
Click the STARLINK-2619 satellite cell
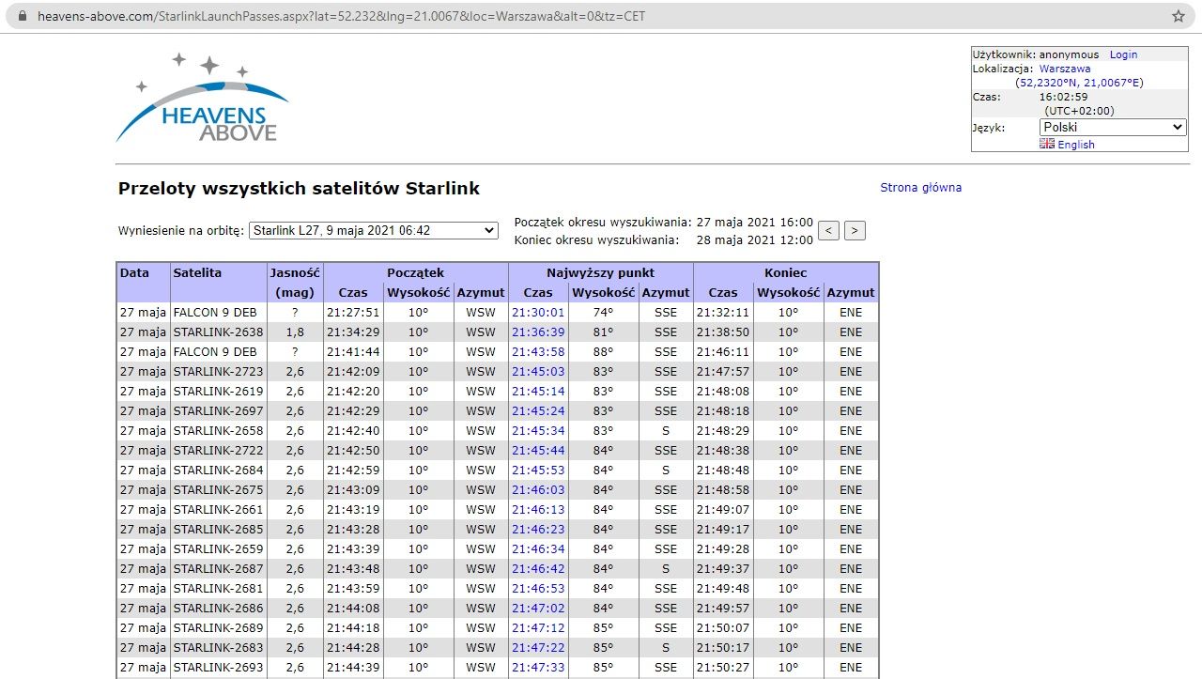pyautogui.click(x=218, y=392)
